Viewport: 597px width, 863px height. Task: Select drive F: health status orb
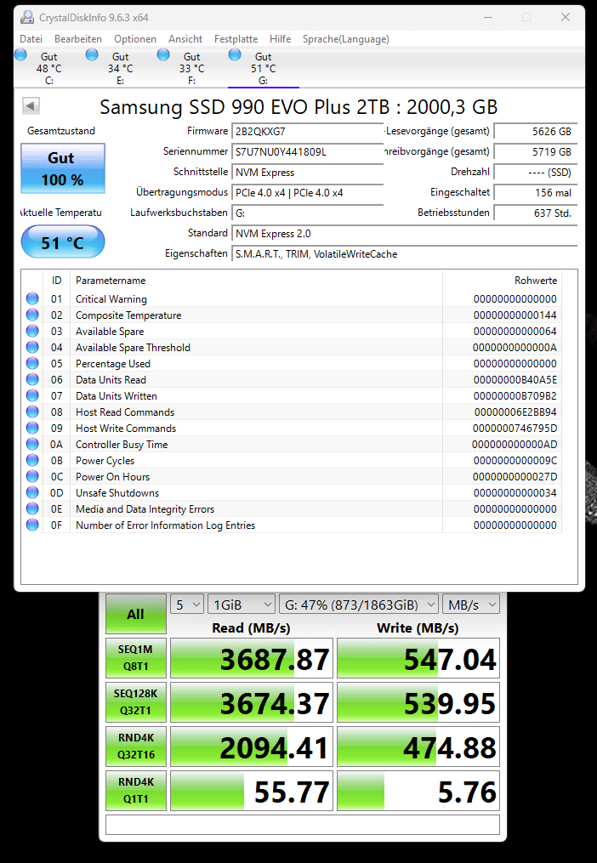click(x=163, y=54)
